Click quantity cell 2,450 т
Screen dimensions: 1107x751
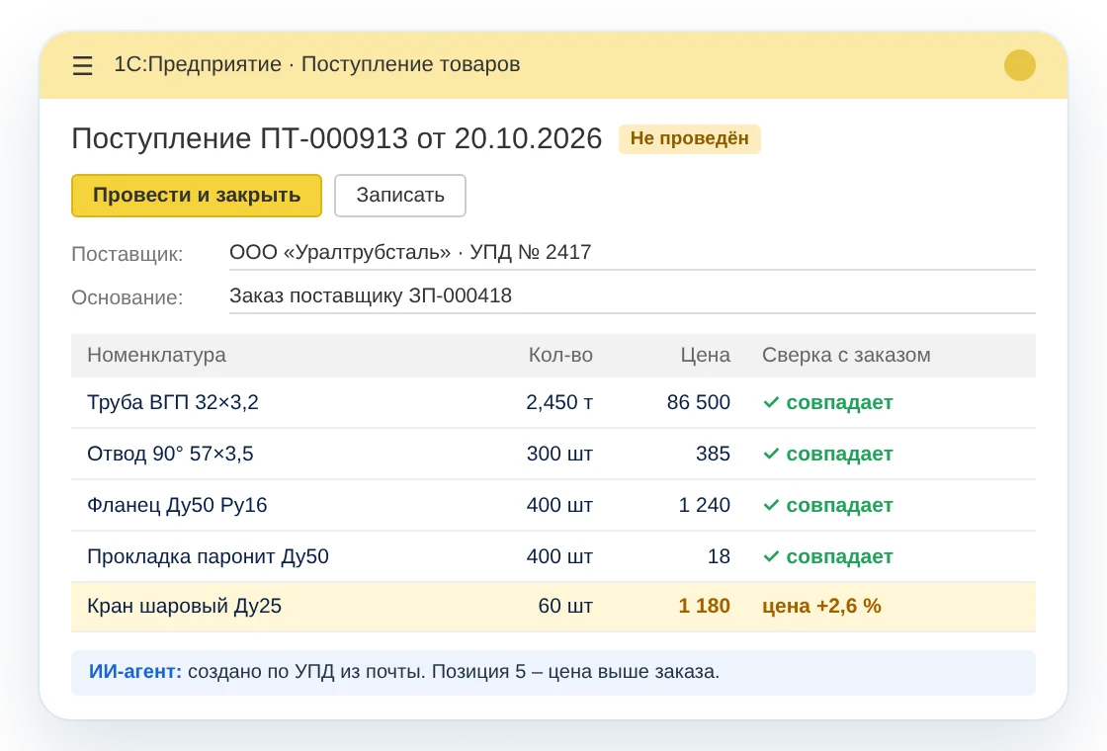pos(559,402)
